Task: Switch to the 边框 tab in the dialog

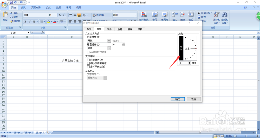Action: (x=120, y=29)
